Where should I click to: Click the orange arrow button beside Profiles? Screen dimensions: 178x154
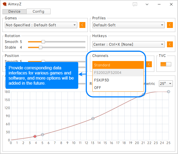pos(170,25)
